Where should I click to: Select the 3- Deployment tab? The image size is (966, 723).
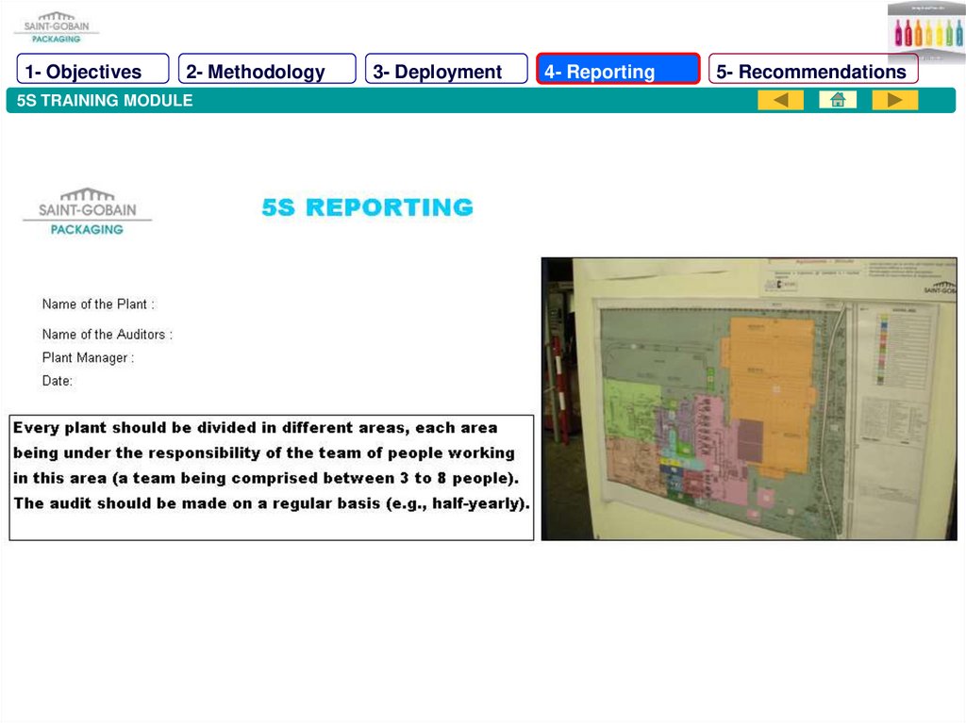(x=446, y=71)
